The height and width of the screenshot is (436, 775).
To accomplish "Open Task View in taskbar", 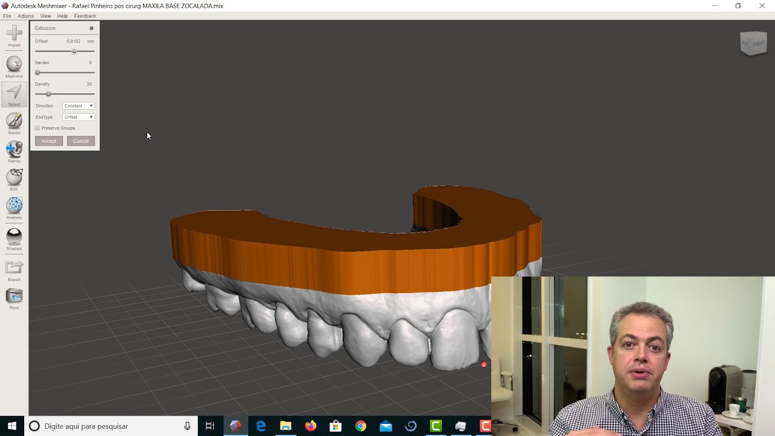I will click(210, 426).
